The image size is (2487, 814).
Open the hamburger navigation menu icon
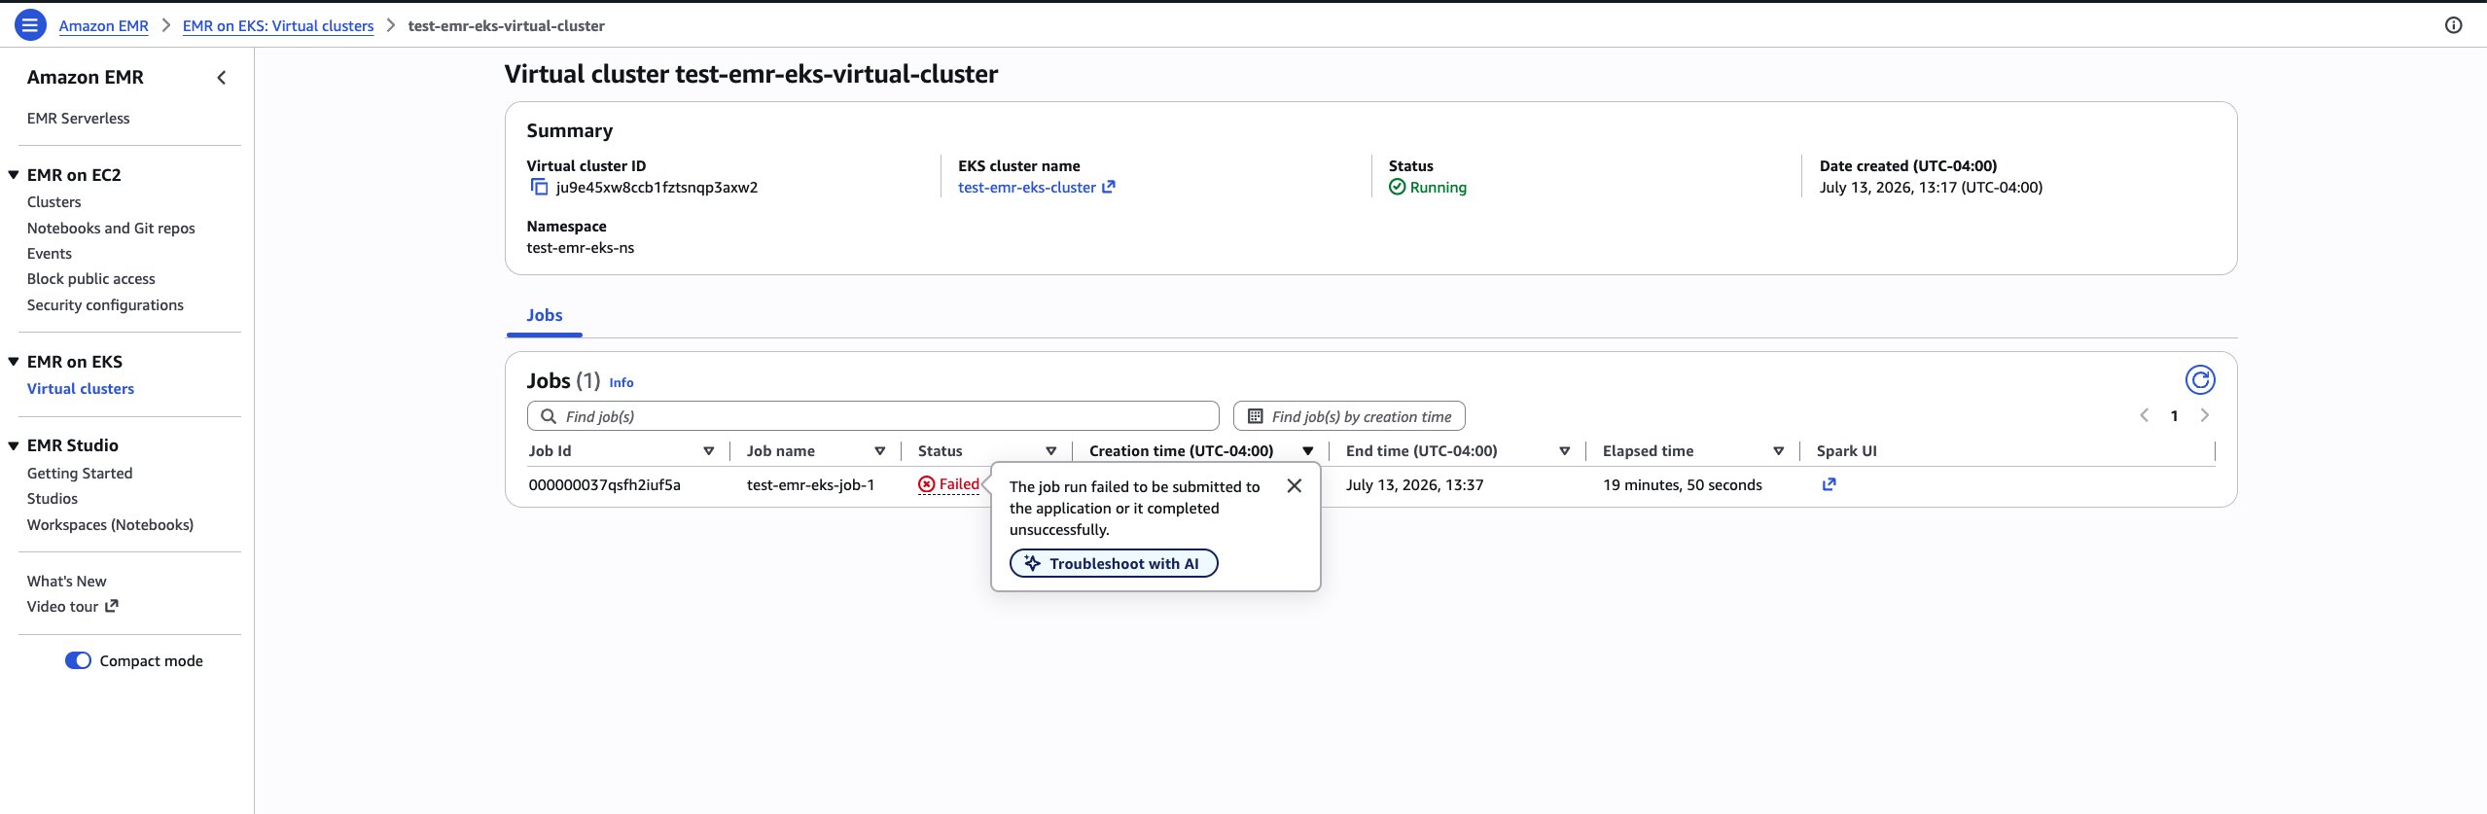coord(30,25)
